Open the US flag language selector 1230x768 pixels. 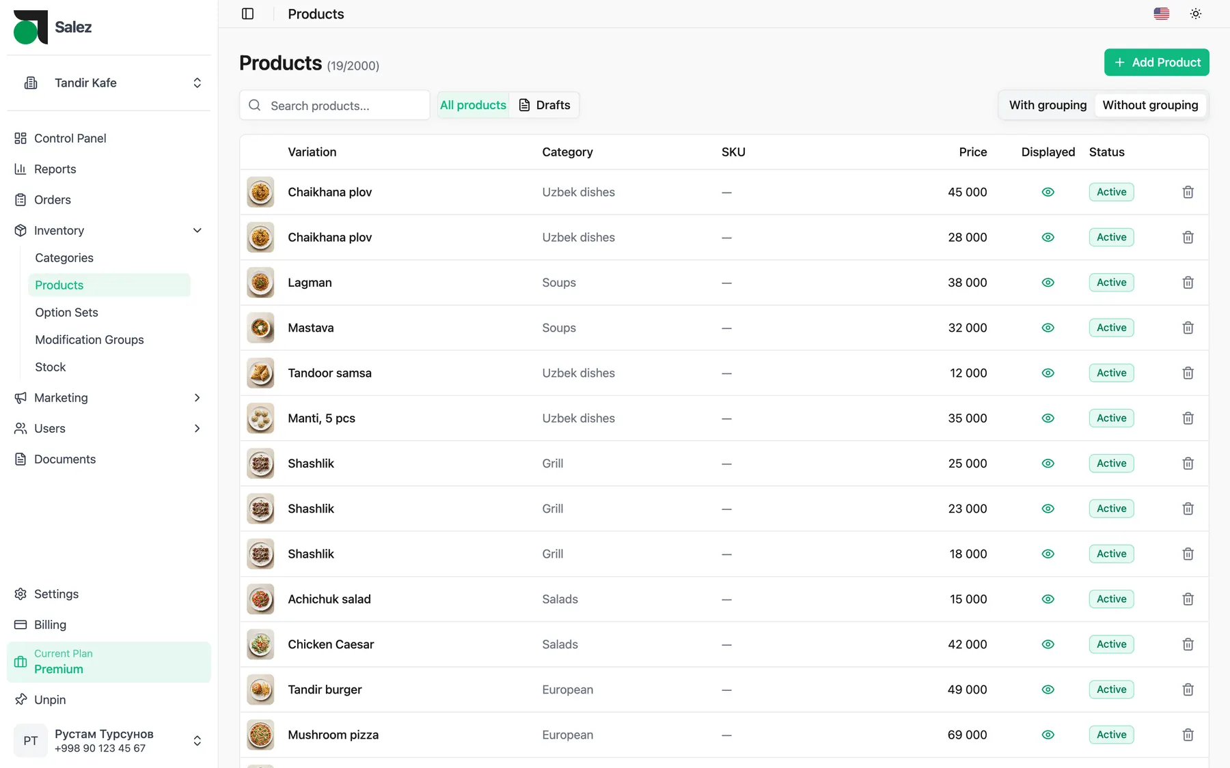(1161, 14)
